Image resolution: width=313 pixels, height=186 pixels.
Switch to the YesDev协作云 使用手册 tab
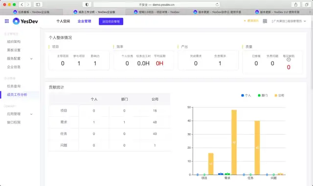(217, 12)
